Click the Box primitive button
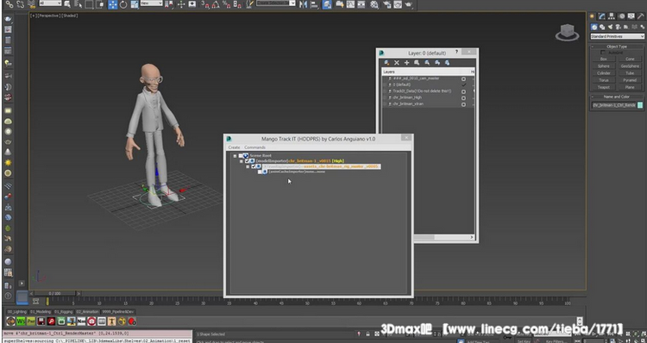Viewport: 647px width, 343px height. tap(603, 59)
